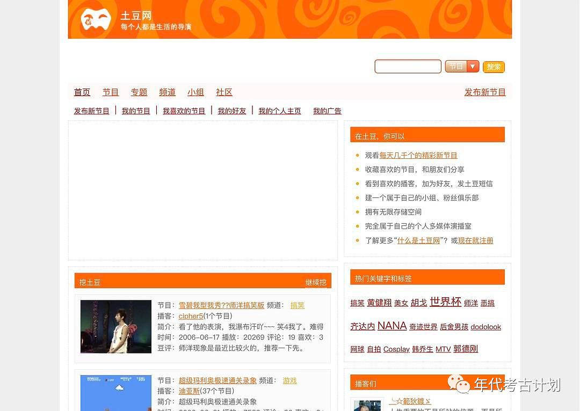The height and width of the screenshot is (411, 580).
Task: Open 我喜欢的节目 in the sub-menu
Action: [184, 111]
